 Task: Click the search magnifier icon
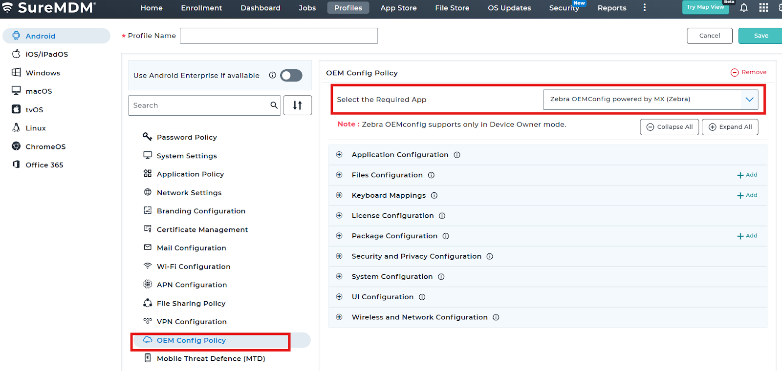coord(274,105)
